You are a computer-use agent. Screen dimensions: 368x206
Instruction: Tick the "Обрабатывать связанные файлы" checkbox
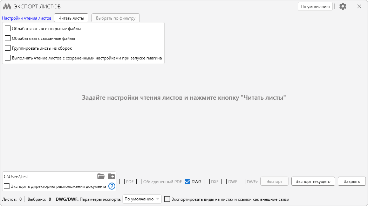(x=8, y=38)
